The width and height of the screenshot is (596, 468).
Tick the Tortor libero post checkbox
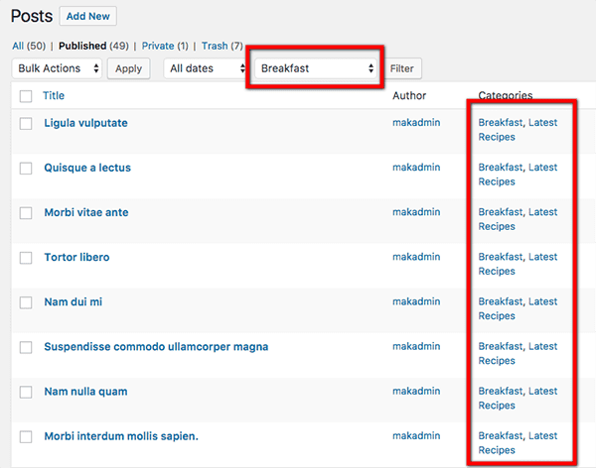tap(26, 258)
